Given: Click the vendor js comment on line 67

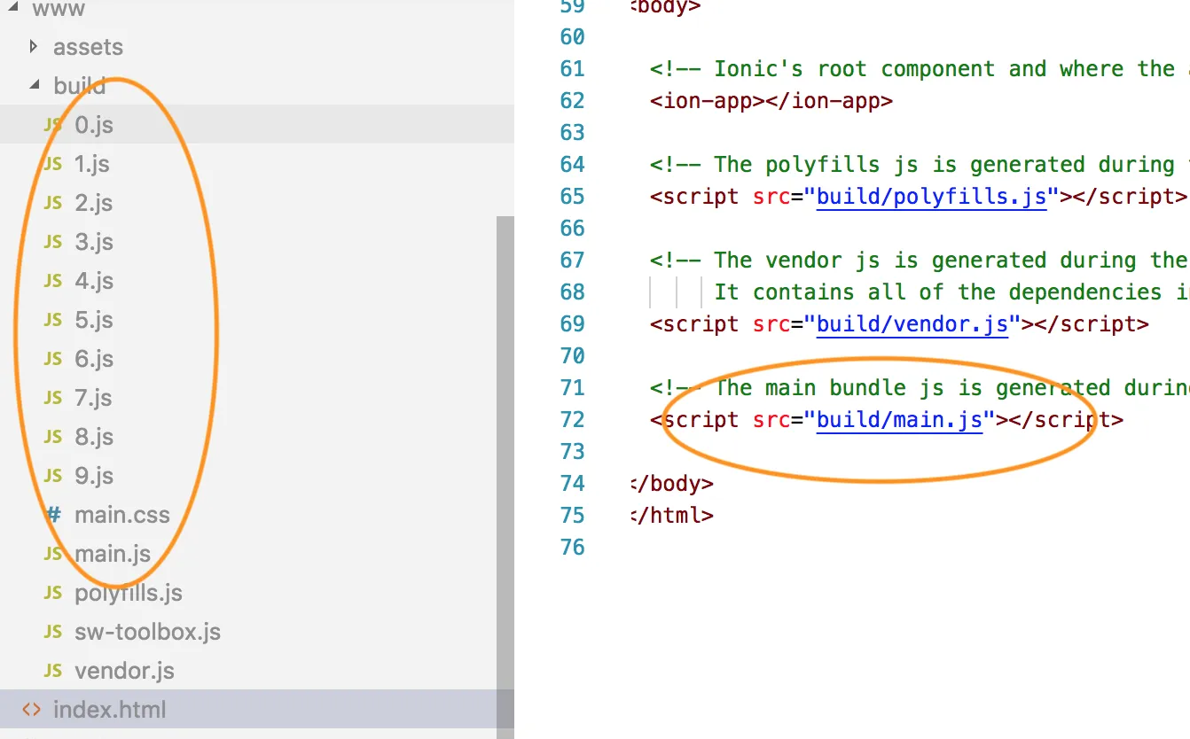Looking at the screenshot, I should [x=920, y=260].
